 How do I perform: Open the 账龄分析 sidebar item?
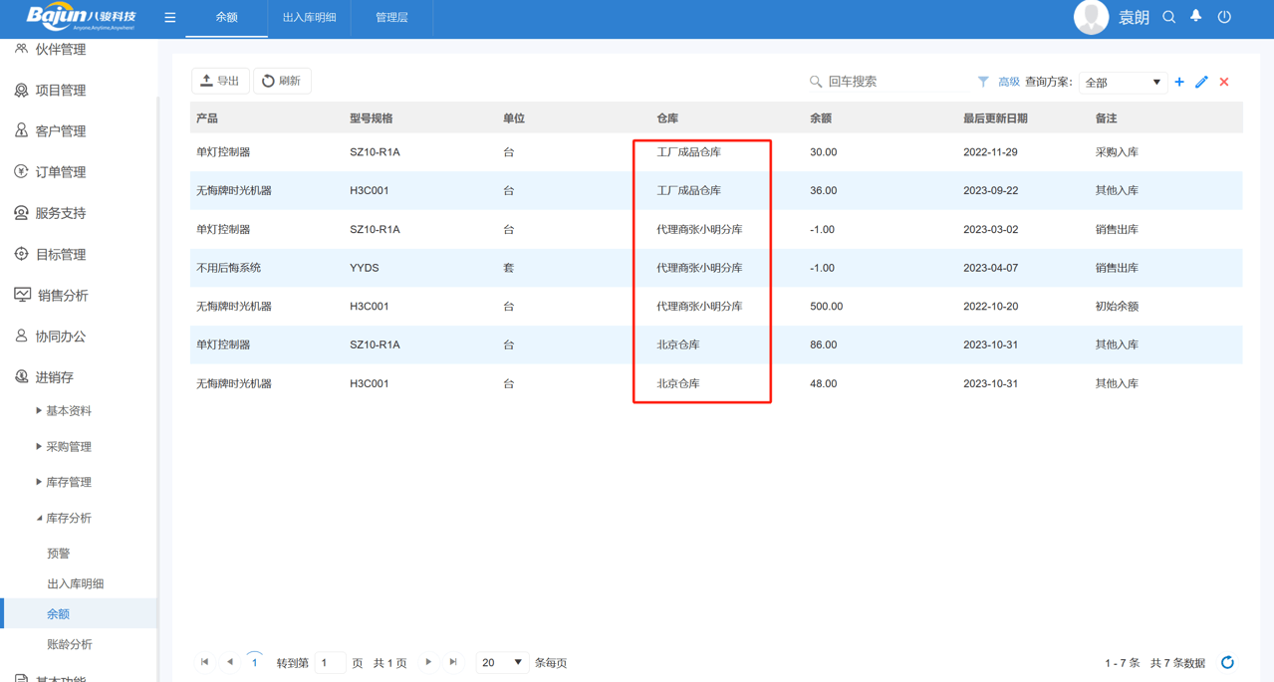pyautogui.click(x=68, y=643)
